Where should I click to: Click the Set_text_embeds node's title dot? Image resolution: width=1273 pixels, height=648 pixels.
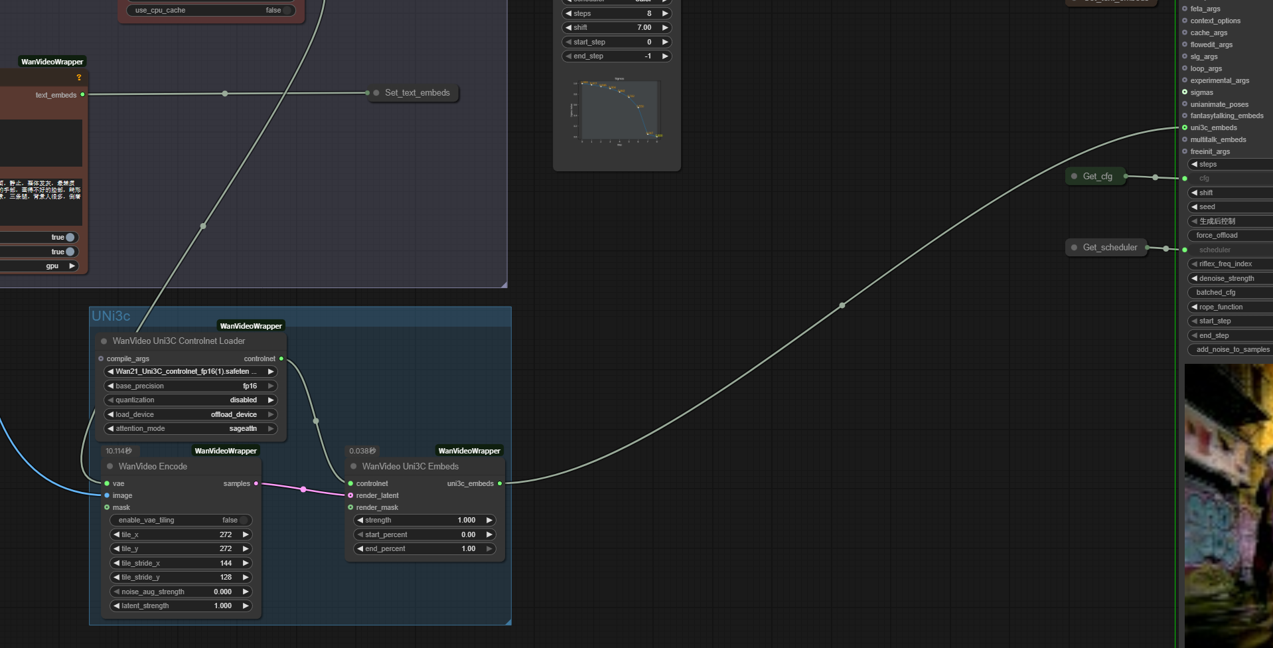(x=376, y=93)
